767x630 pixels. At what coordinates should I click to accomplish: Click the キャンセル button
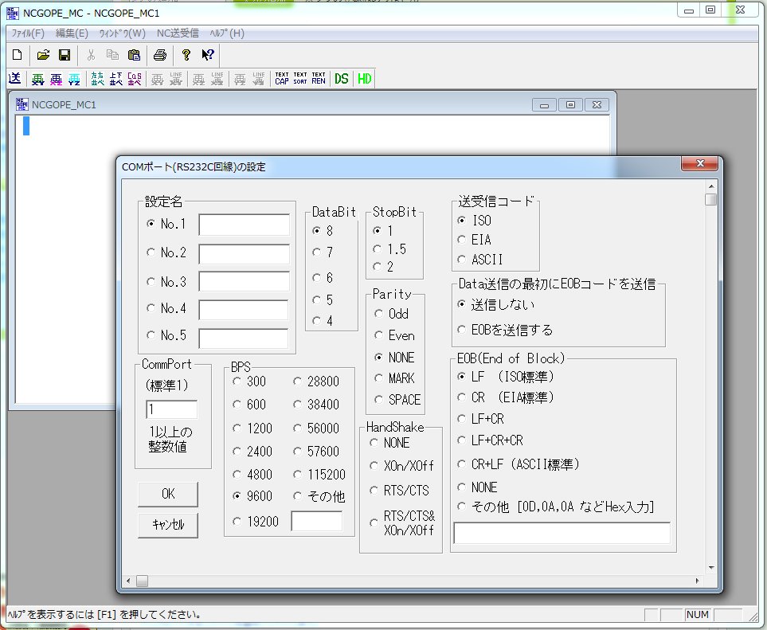click(x=168, y=525)
